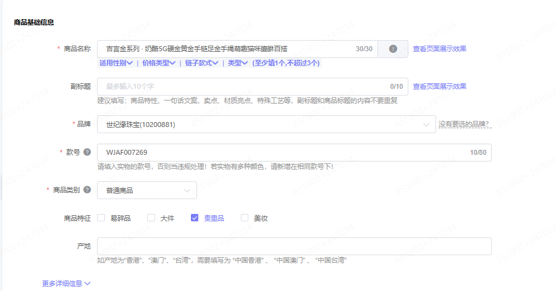
Task: Expand the 价格类型 dropdown
Action: [x=159, y=63]
